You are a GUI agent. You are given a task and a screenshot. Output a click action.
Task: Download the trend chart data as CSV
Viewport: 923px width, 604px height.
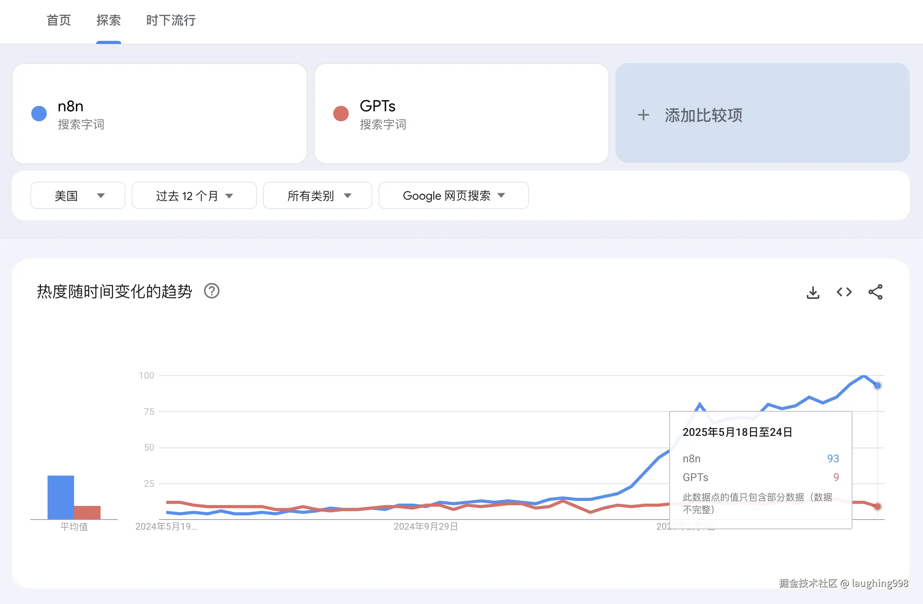click(x=813, y=292)
